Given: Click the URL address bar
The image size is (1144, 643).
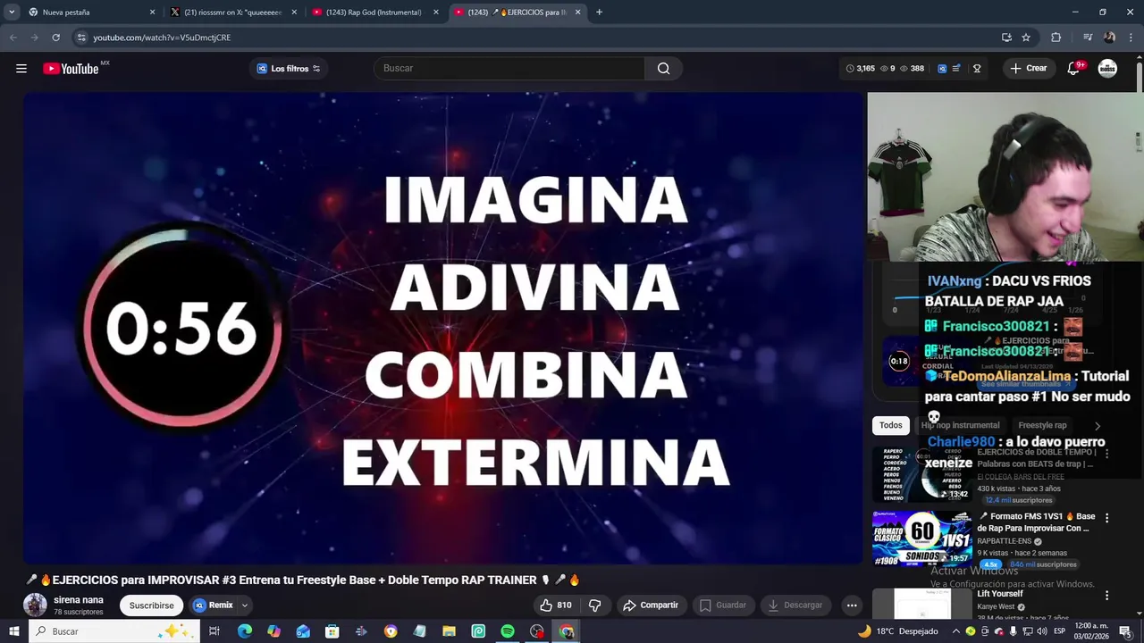Looking at the screenshot, I should coord(536,38).
